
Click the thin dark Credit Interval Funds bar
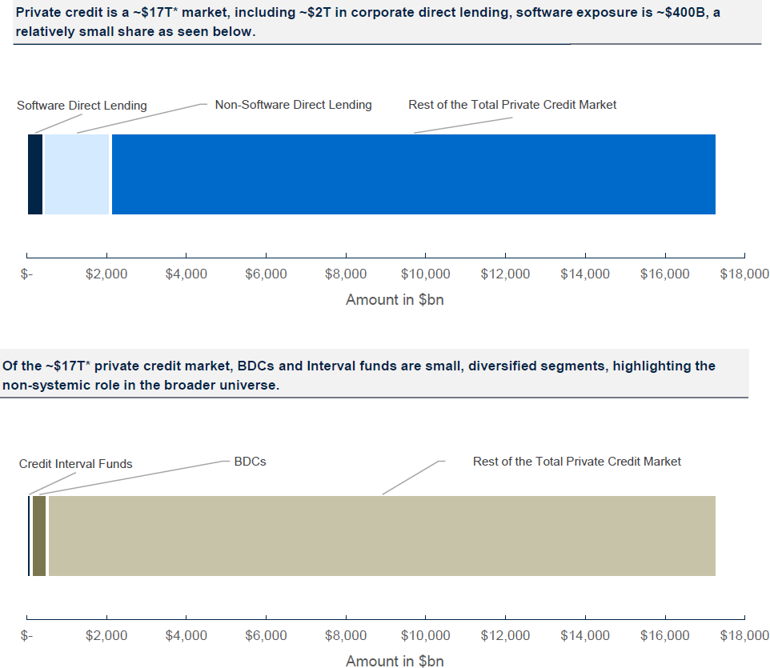tap(29, 535)
